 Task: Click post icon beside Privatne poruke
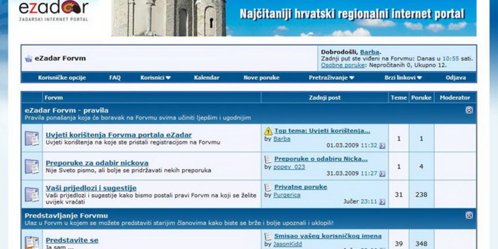(x=268, y=187)
